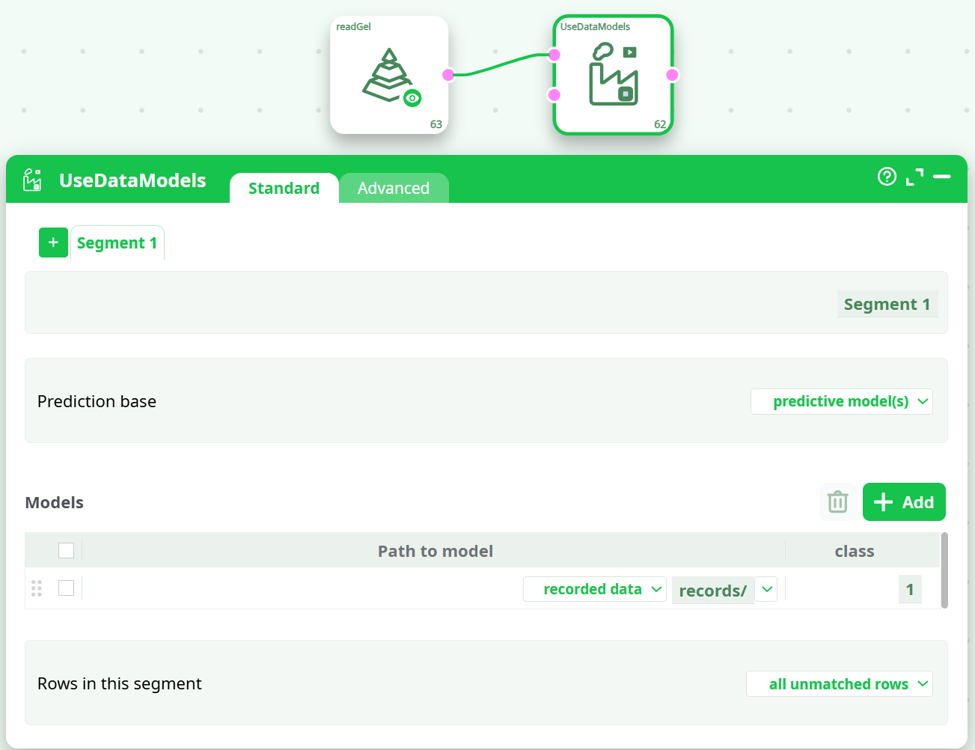975x750 pixels.
Task: Switch to the Advanced tab
Action: (x=394, y=188)
